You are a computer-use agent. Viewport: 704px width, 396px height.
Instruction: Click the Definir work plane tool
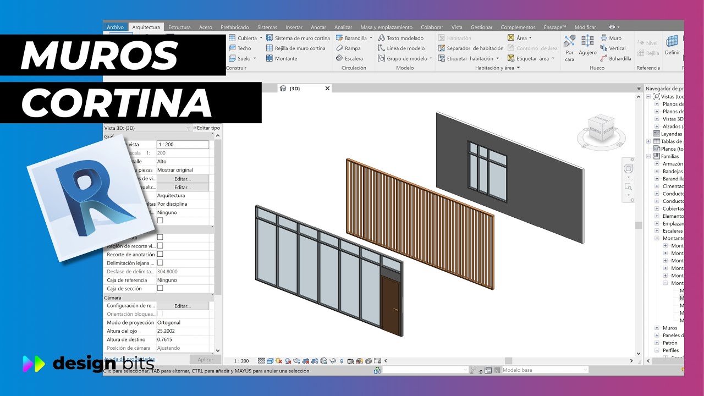672,45
